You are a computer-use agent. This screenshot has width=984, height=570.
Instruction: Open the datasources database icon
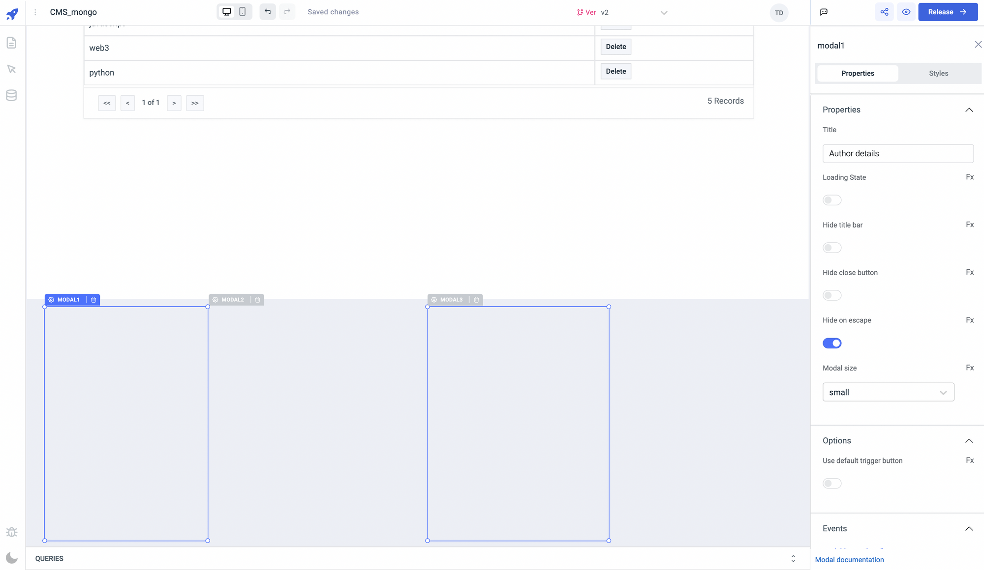[11, 95]
